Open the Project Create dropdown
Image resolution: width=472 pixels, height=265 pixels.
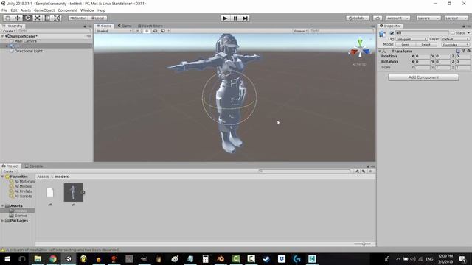tap(9, 172)
